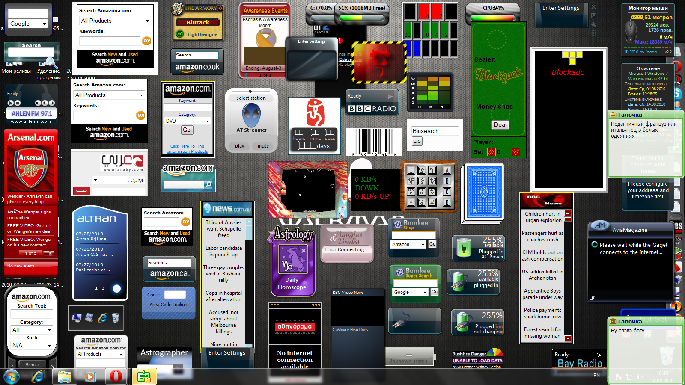Viewport: 685px width, 385px height.
Task: Click select station in AT Streamer
Action: click(x=251, y=98)
